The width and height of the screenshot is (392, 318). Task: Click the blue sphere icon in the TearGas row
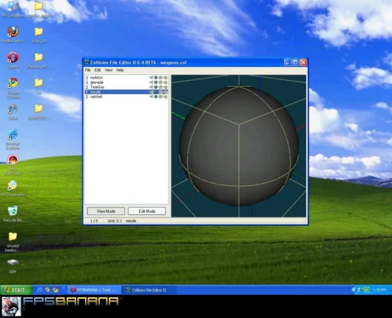coord(156,87)
